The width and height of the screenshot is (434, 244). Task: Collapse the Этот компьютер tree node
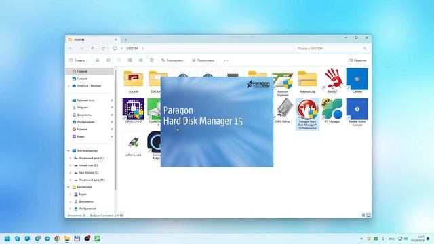[68, 150]
